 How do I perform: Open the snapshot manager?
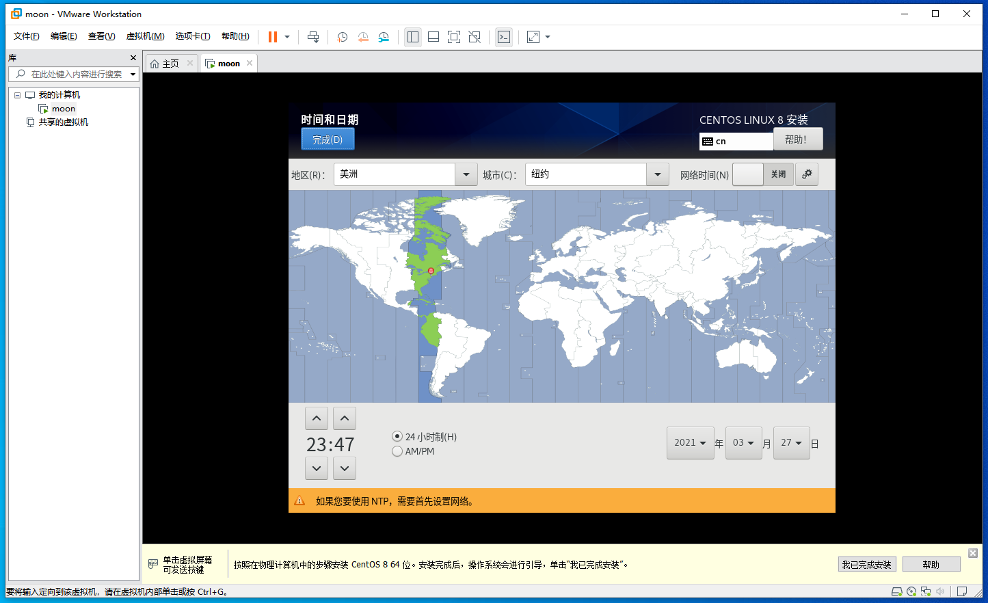384,37
